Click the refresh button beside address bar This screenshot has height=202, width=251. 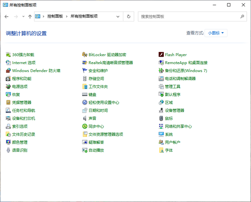pyautogui.click(x=128, y=16)
